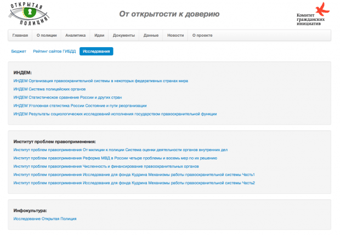Select the active Исследования tab

[x=96, y=51]
